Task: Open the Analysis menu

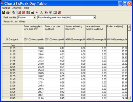Action: (x=17, y=8)
